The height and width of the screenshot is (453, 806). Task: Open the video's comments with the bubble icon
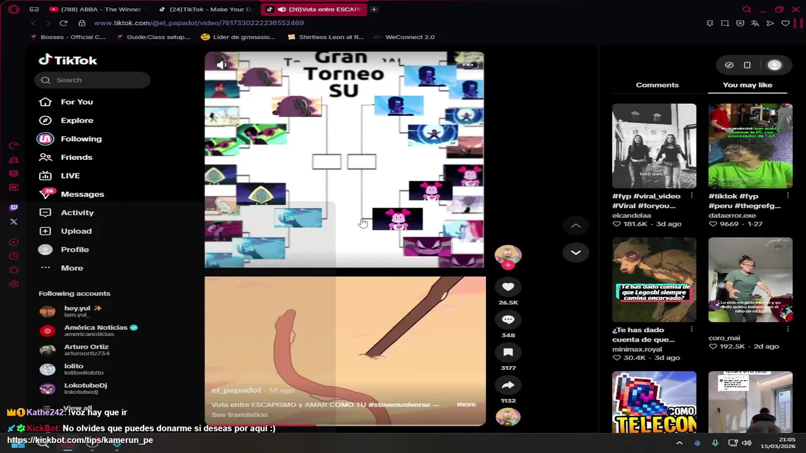(x=508, y=320)
